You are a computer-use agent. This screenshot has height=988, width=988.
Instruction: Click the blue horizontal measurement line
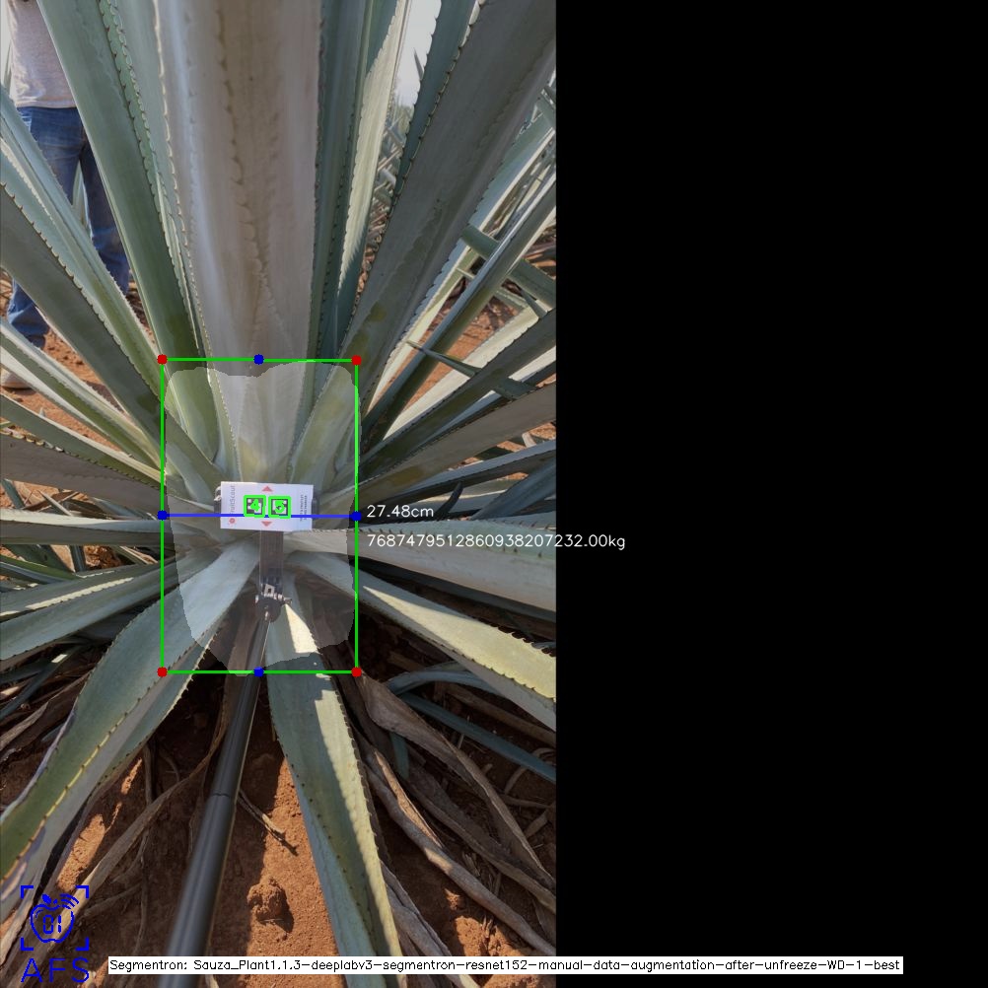pyautogui.click(x=197, y=515)
